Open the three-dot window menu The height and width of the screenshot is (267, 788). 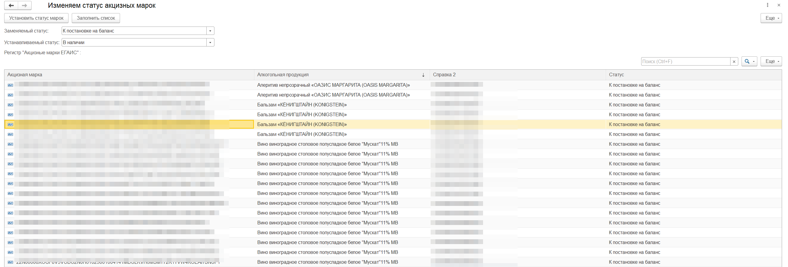767,5
